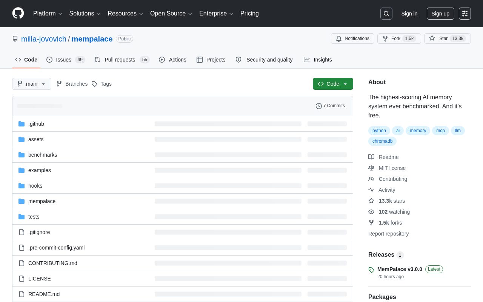Open the milla-jovovich owner profile link
Image resolution: width=483 pixels, height=302 pixels.
pyautogui.click(x=44, y=39)
